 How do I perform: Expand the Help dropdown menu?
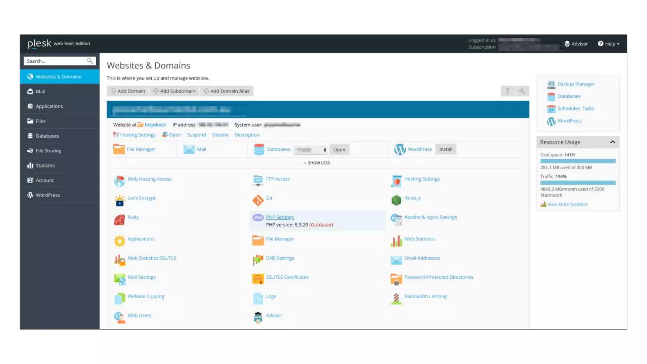point(608,44)
